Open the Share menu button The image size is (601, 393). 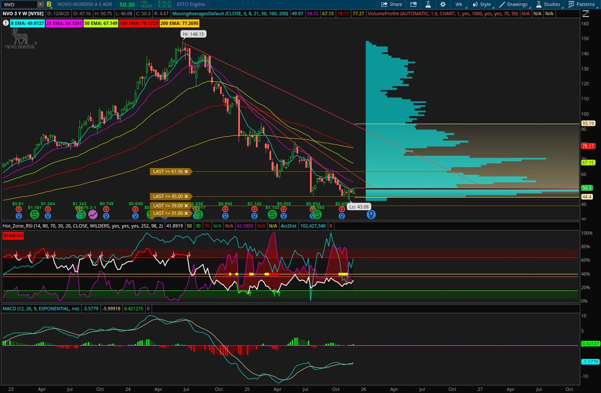pos(393,4)
